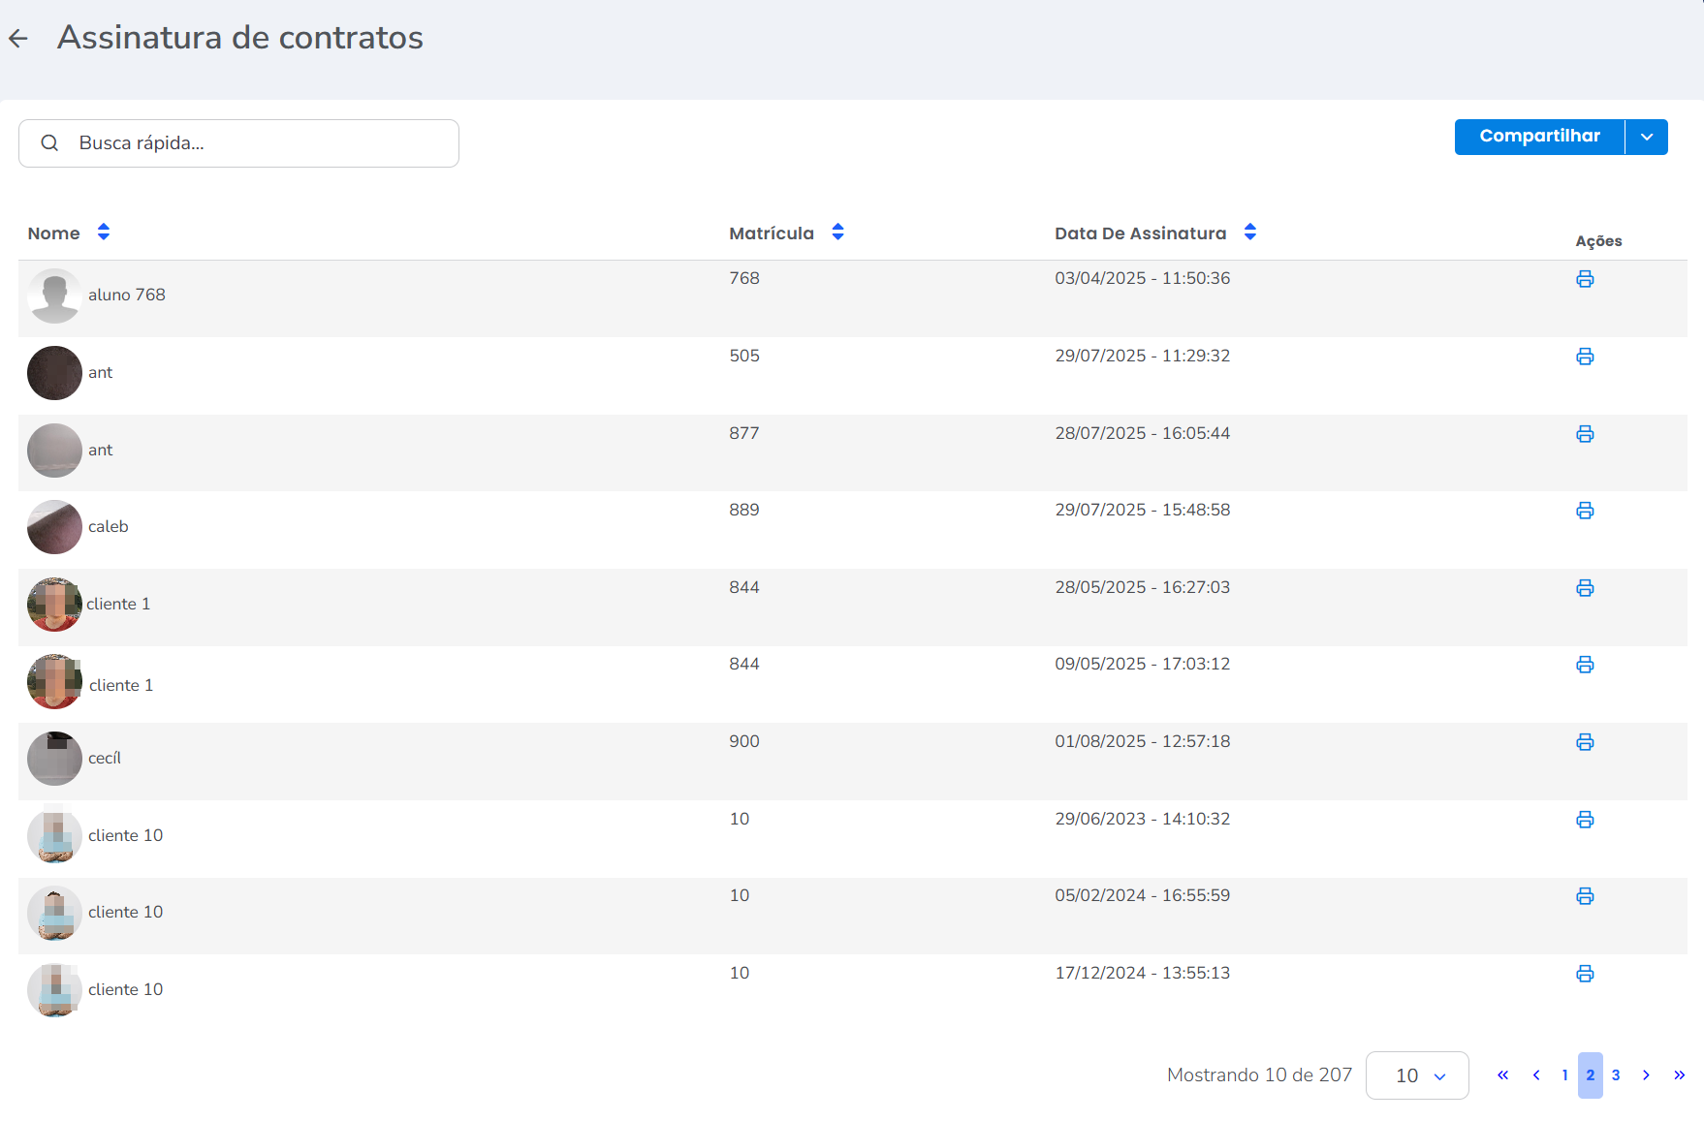
Task: Click caleb's profile avatar
Action: tap(54, 527)
